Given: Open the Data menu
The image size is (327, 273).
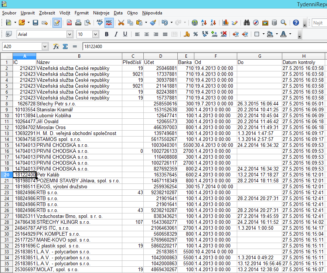Looking at the screenshot, I should click(x=118, y=13).
